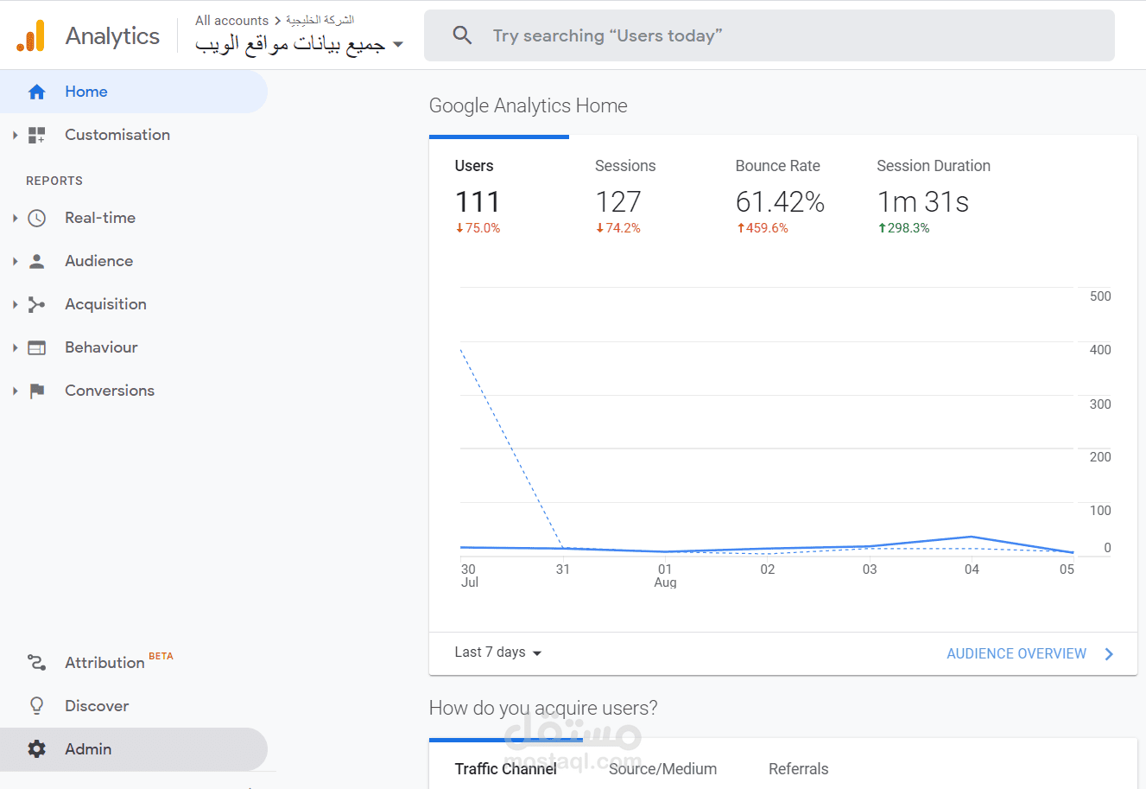Image resolution: width=1146 pixels, height=789 pixels.
Task: Expand the Customisation section arrow
Action: (x=15, y=135)
